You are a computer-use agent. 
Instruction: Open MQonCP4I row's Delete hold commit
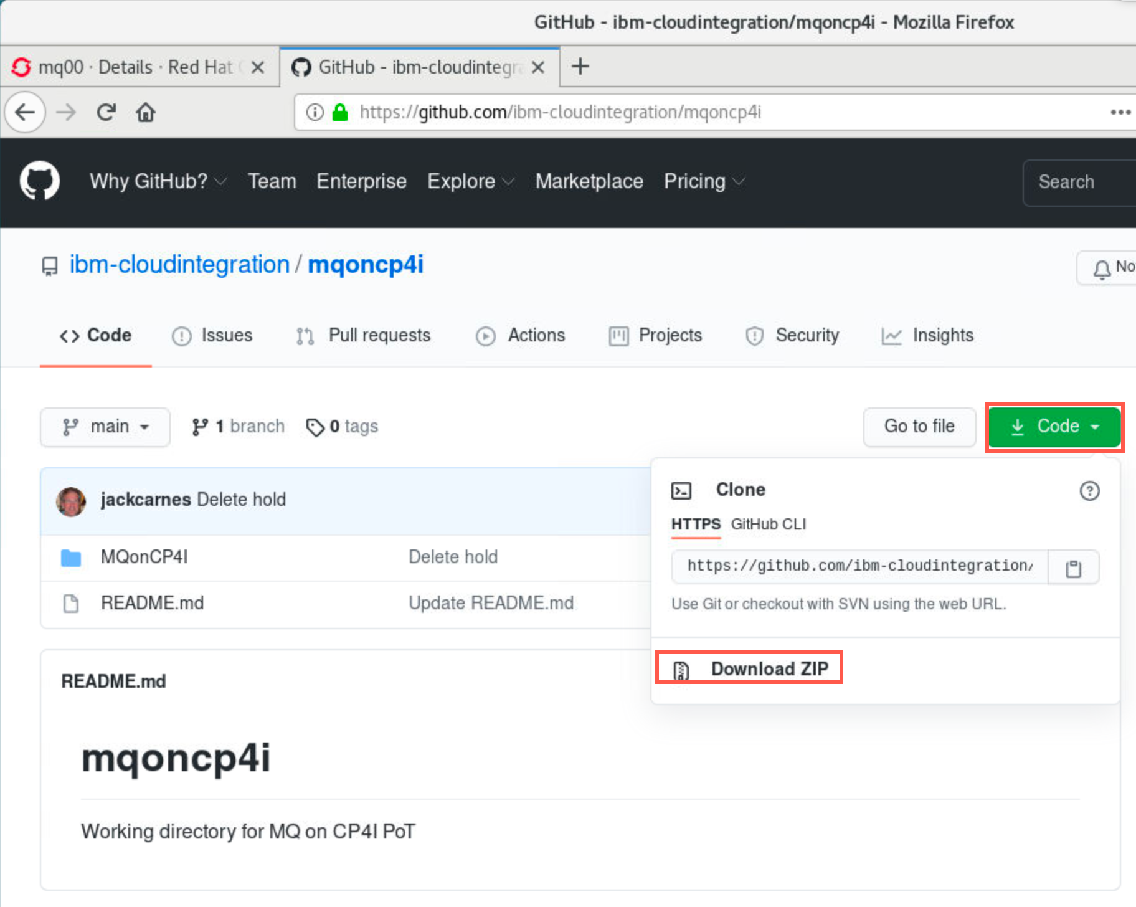pos(453,557)
